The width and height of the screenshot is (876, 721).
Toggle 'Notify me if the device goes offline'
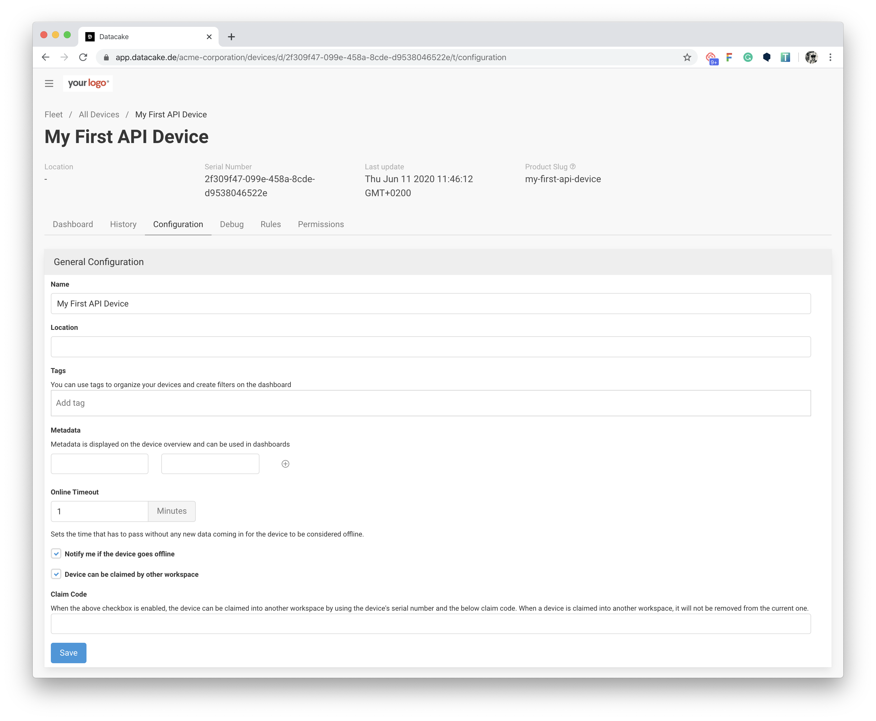coord(56,554)
